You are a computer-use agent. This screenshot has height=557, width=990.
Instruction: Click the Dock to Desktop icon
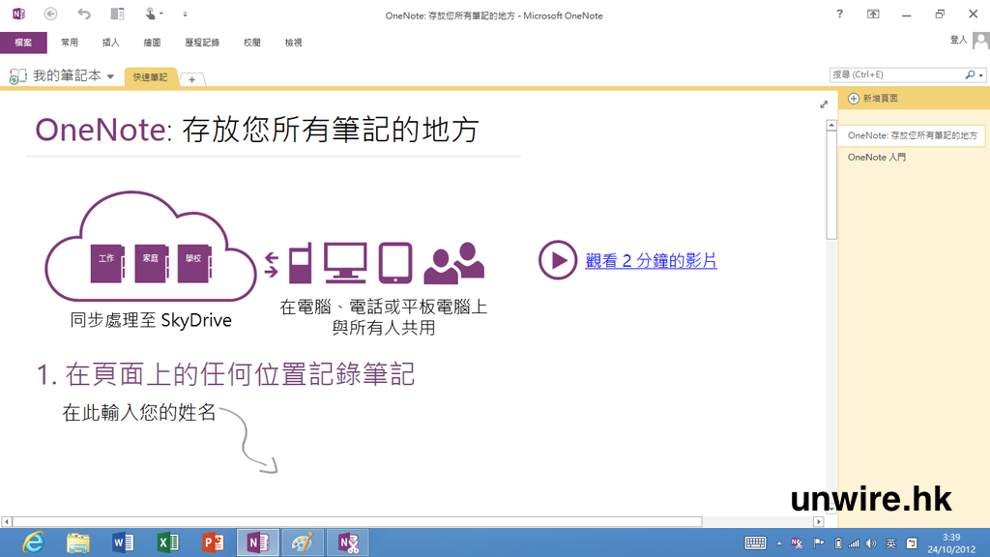tap(117, 15)
